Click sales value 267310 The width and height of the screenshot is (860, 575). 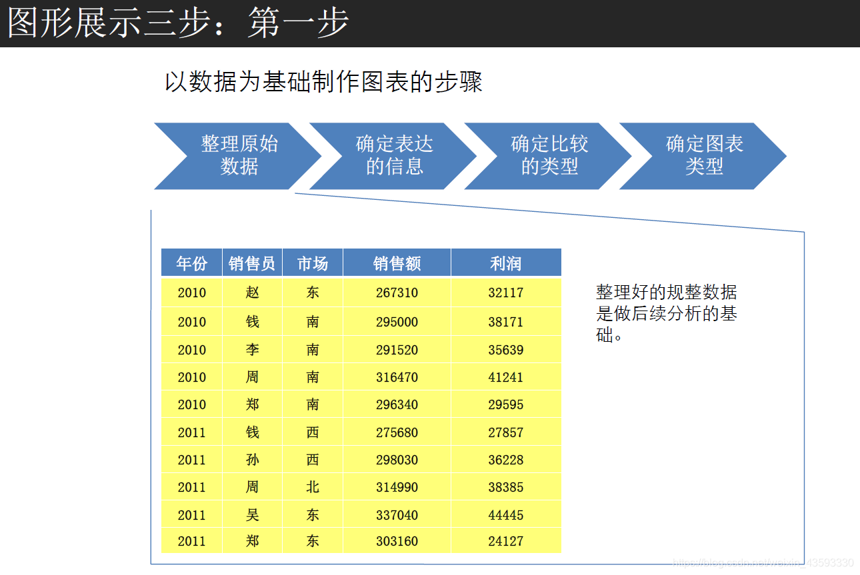pos(397,292)
